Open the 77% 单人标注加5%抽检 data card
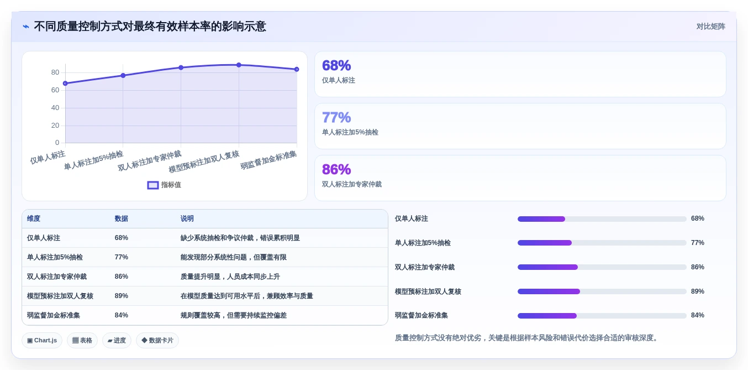Screen dimensions: 748x370 520,126
